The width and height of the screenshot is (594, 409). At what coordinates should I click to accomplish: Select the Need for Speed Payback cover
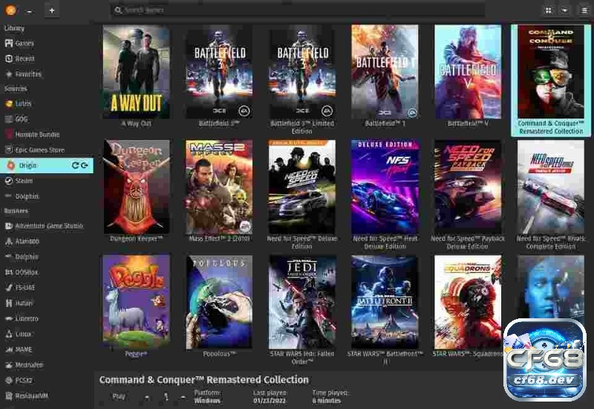[468, 187]
